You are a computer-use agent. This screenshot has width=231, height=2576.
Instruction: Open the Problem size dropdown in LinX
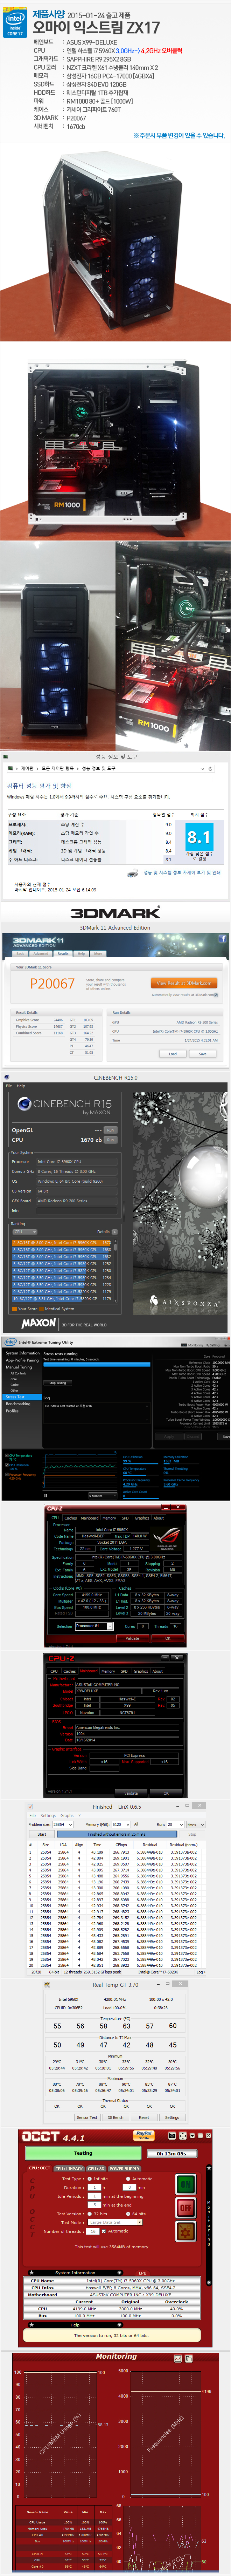coord(63,1825)
